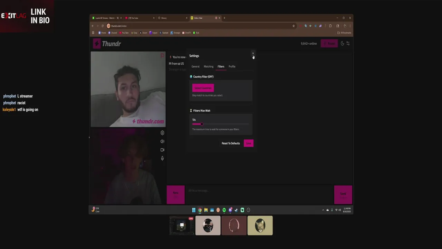
Task: Switch to the YouTube browser tab
Action: [140, 18]
